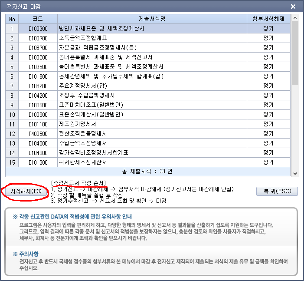Viewport: 304px width, 281px height.
Task: Click the 서식해제(F3) button
Action: (26, 192)
